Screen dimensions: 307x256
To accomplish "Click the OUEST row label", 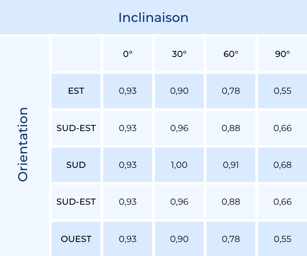I will [76, 239].
